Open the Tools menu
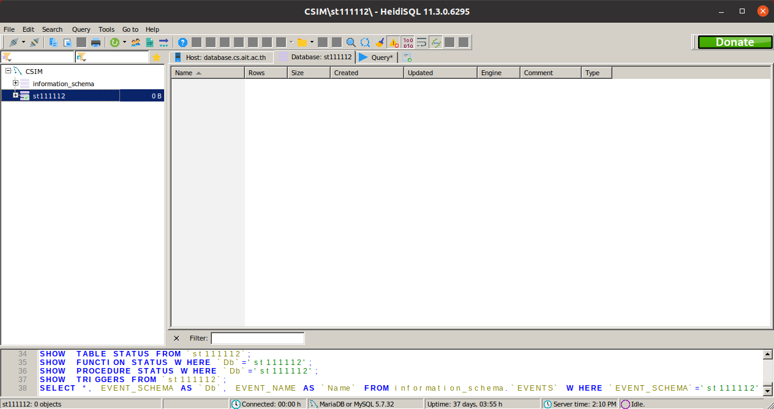The width and height of the screenshot is (774, 409). coord(107,29)
